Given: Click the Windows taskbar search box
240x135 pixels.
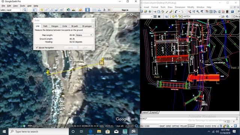Looking at the screenshot, I should [x=39, y=132].
